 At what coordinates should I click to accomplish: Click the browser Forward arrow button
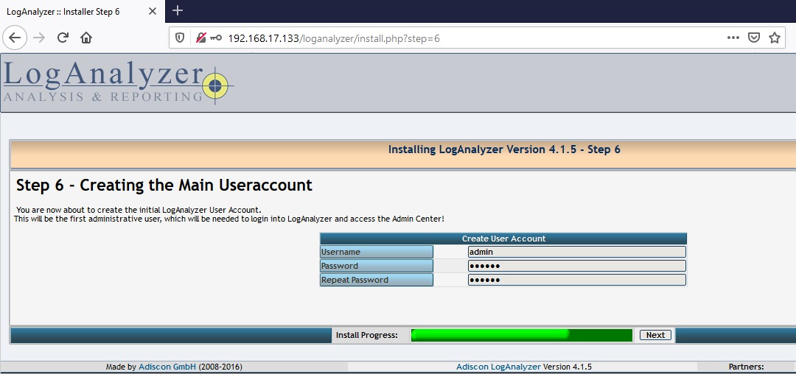click(39, 38)
